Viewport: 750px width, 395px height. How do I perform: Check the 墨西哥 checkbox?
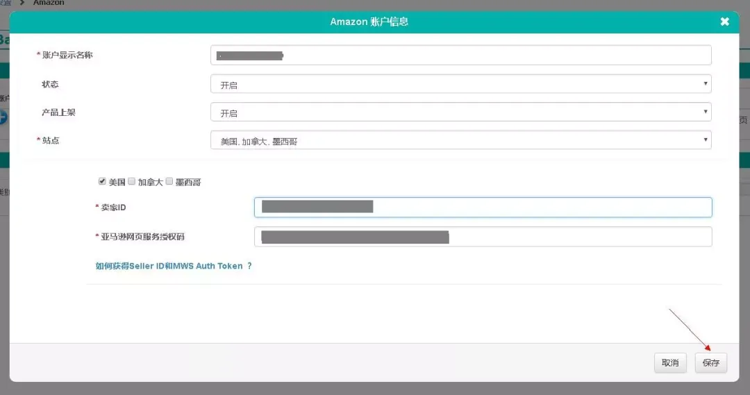(169, 181)
